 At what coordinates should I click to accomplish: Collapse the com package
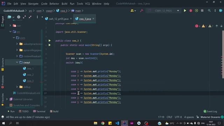pyautogui.click(x=14, y=38)
